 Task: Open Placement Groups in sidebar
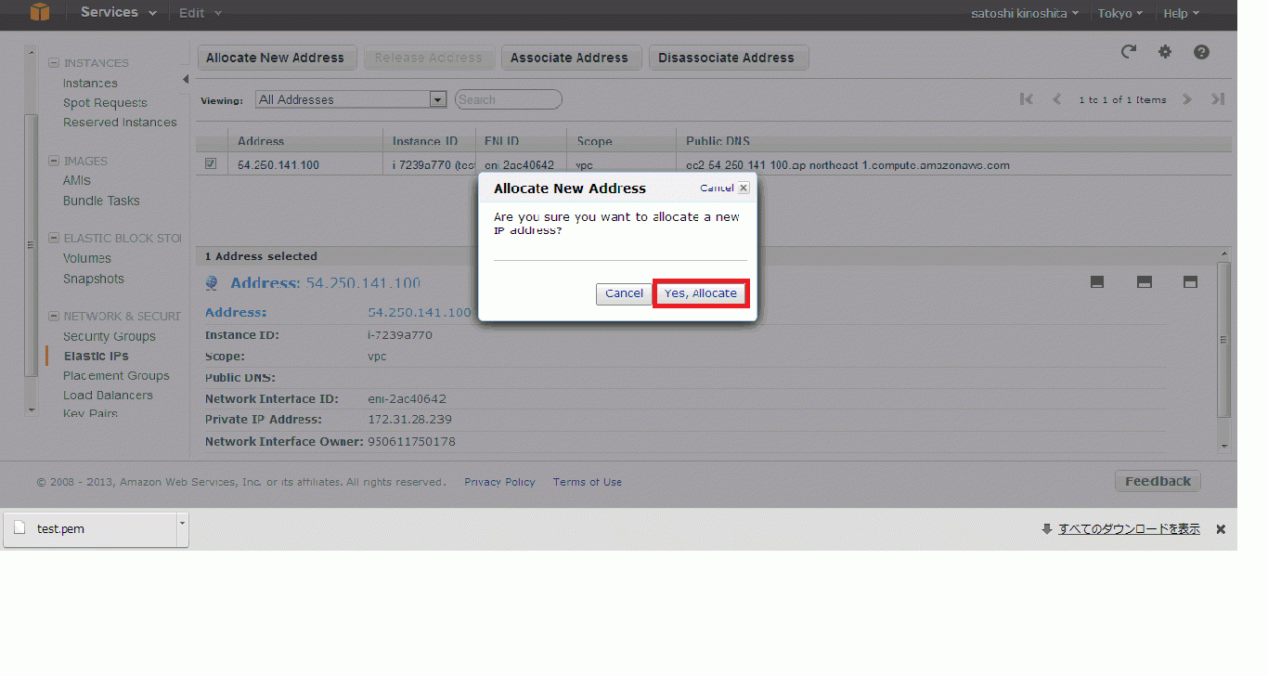pyautogui.click(x=116, y=375)
